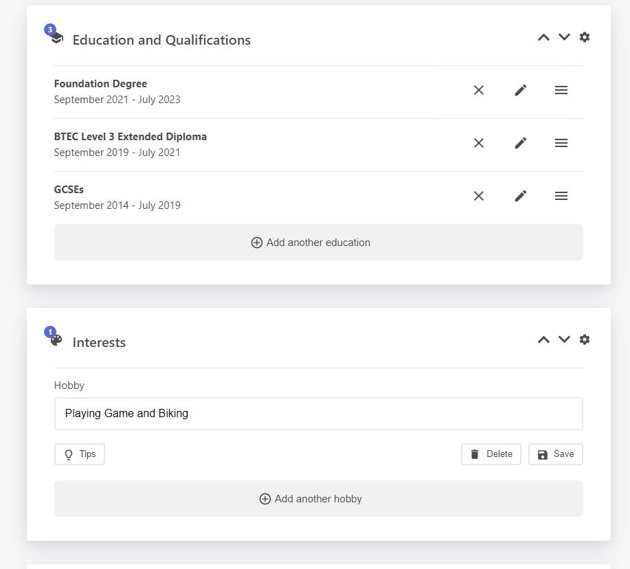Image resolution: width=630 pixels, height=569 pixels.
Task: Click Add another hobby button
Action: coord(318,499)
